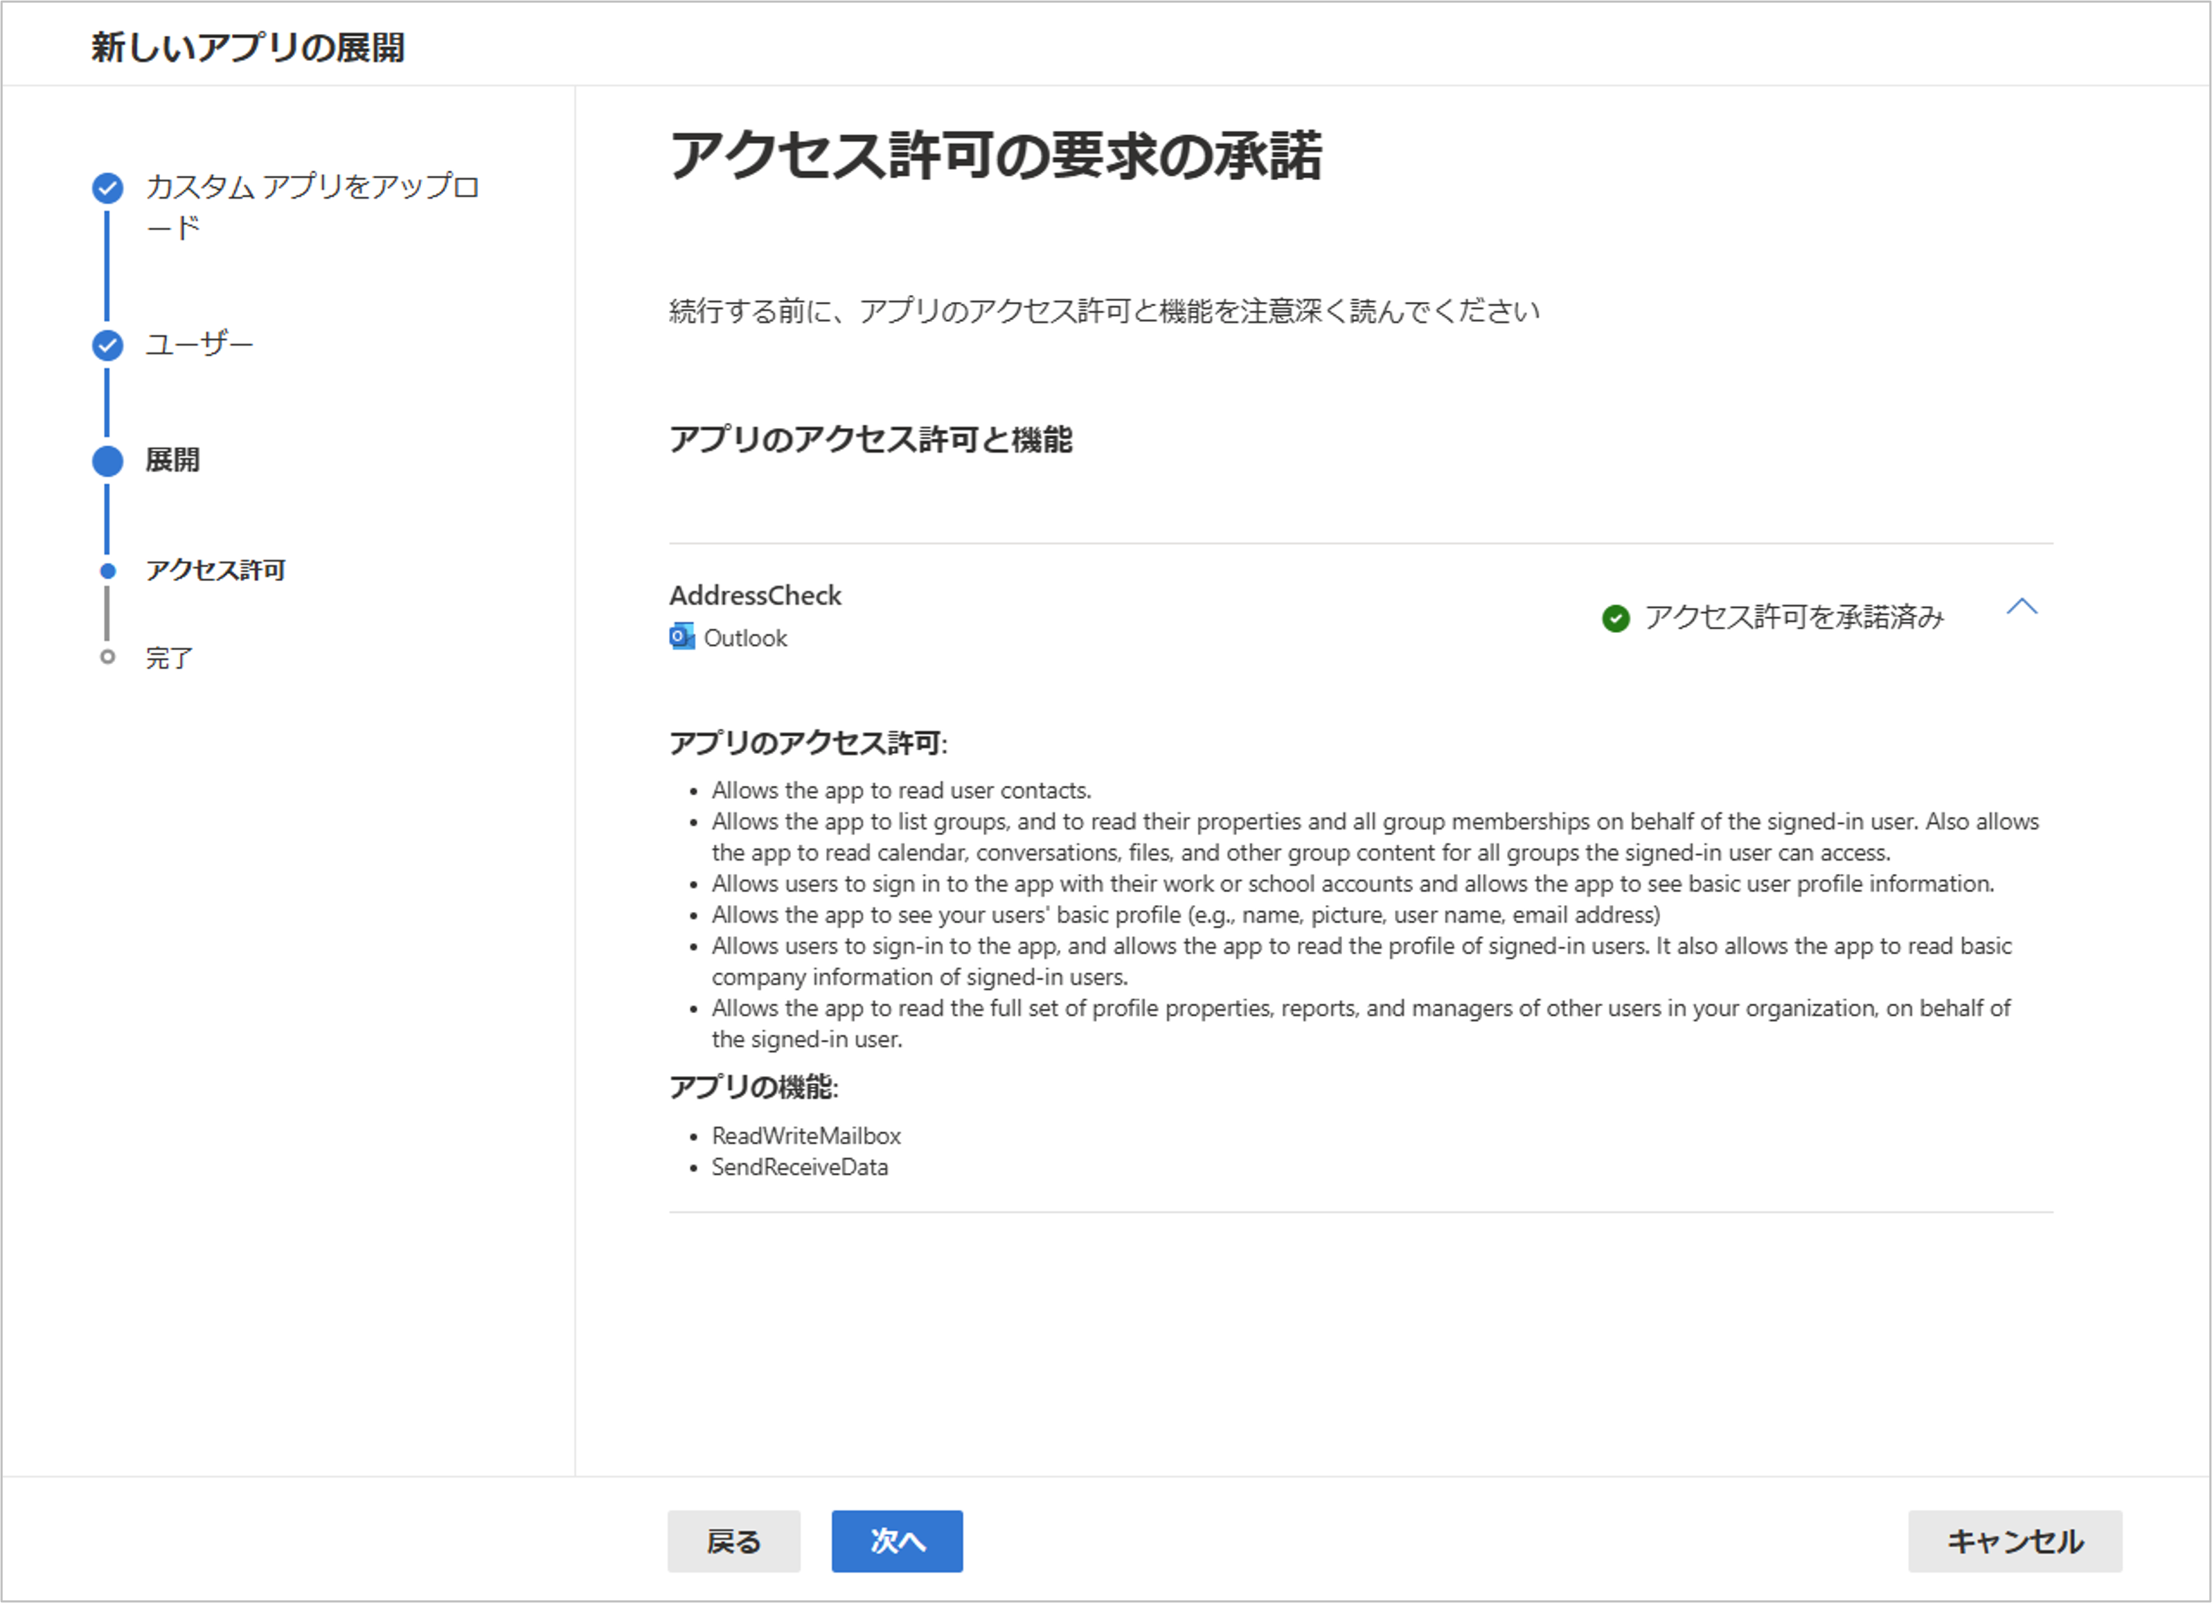The image size is (2212, 1603).
Task: Select the 展開 step label
Action: pos(172,460)
